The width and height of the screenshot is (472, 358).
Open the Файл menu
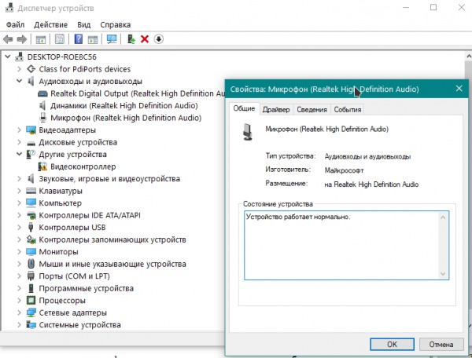(x=16, y=24)
